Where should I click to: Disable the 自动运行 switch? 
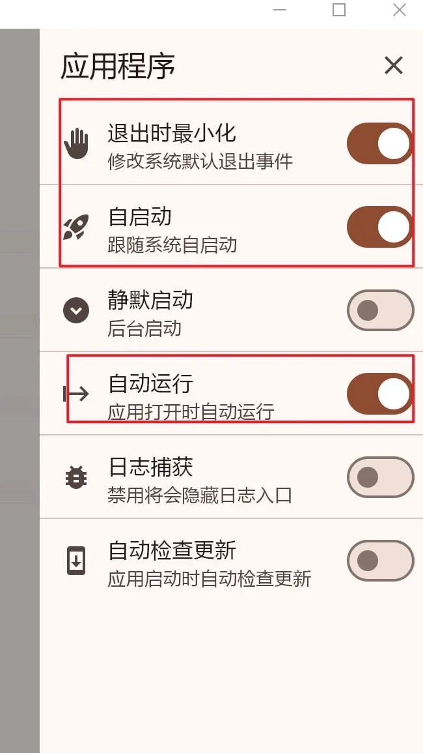pyautogui.click(x=380, y=392)
